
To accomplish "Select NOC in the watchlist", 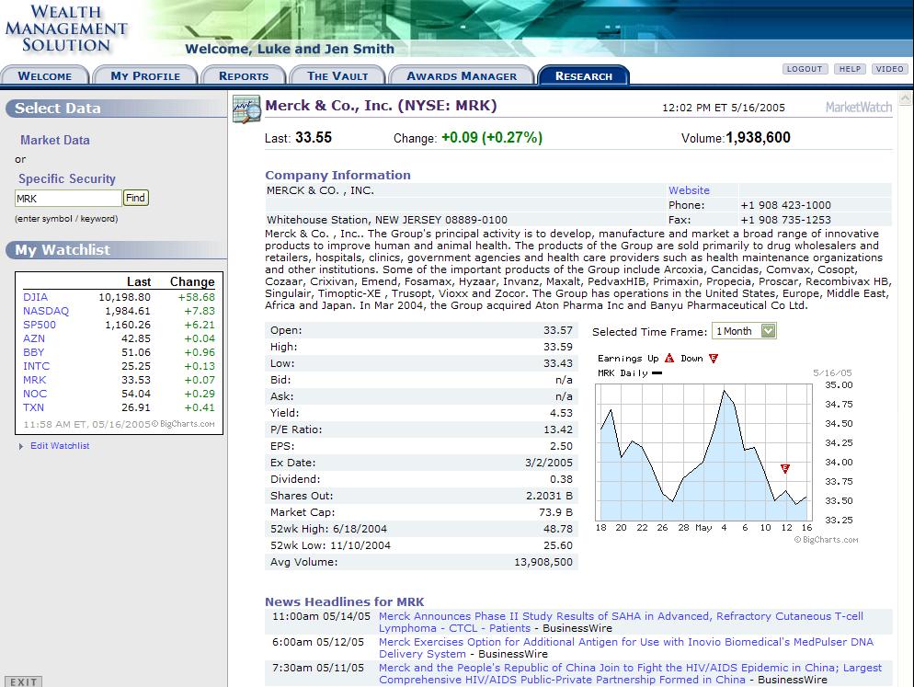I will (x=35, y=394).
